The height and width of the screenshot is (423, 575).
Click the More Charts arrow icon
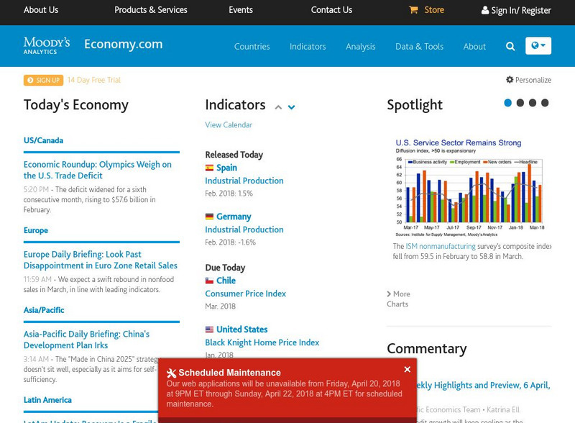[x=389, y=294]
